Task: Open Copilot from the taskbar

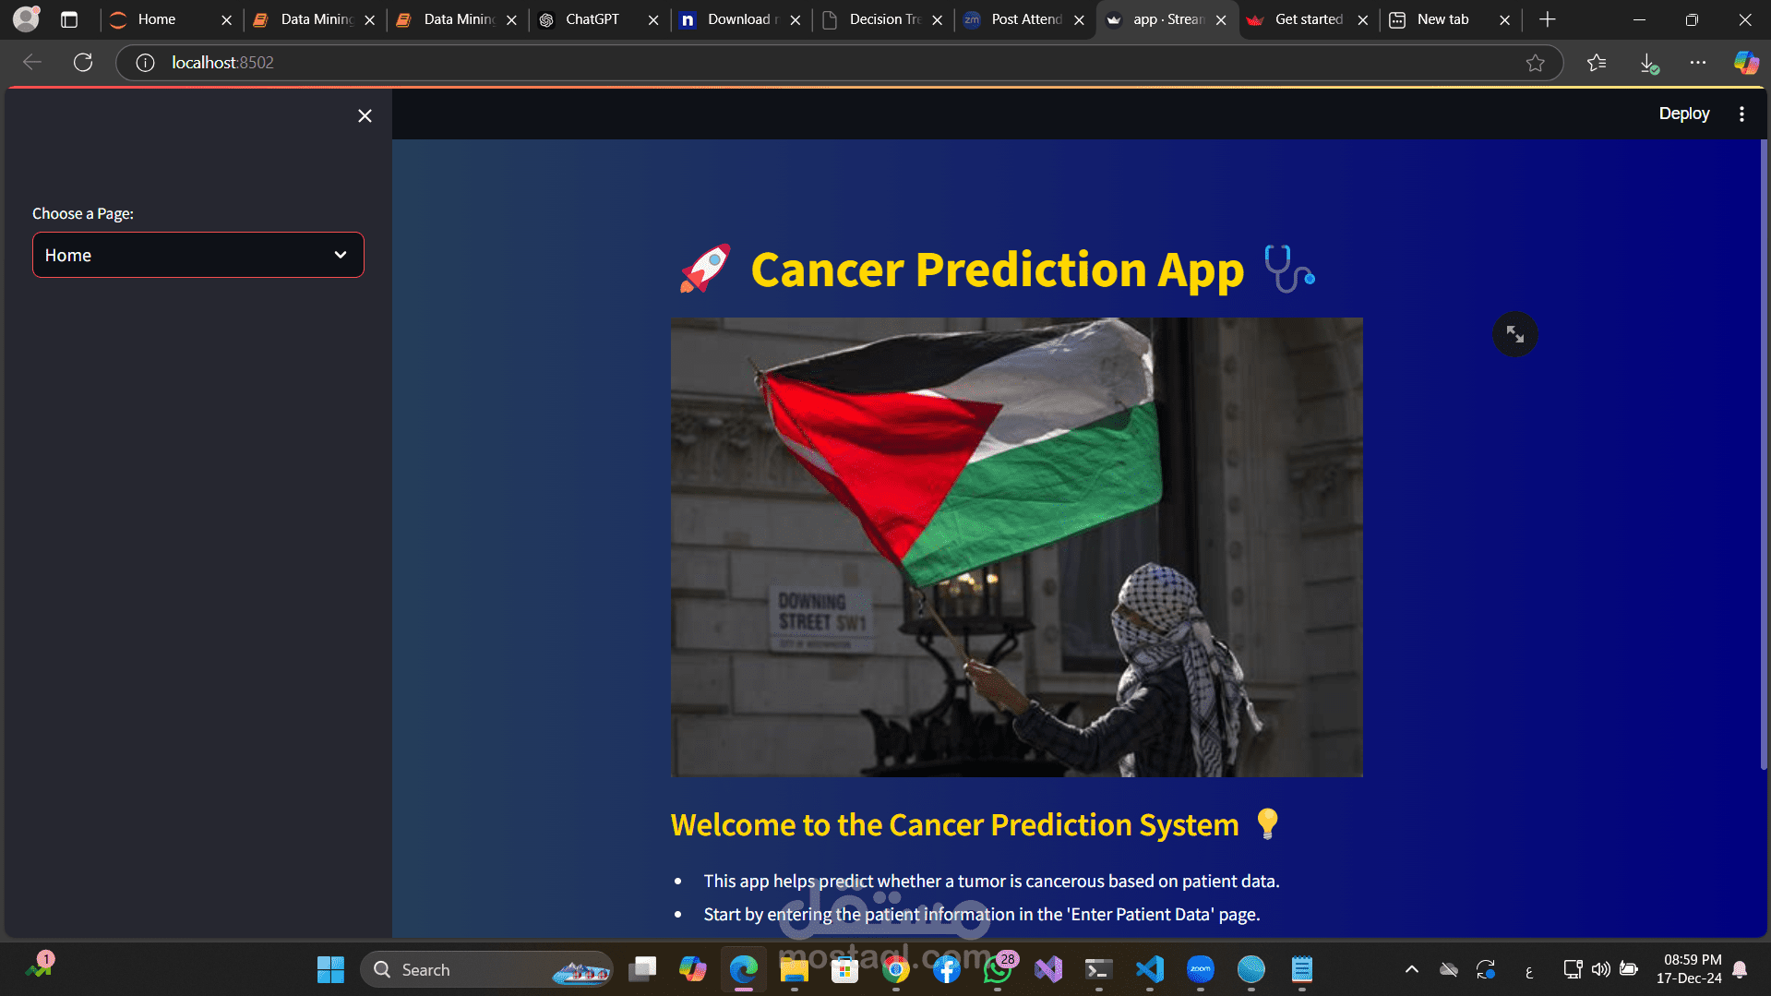Action: pyautogui.click(x=693, y=969)
